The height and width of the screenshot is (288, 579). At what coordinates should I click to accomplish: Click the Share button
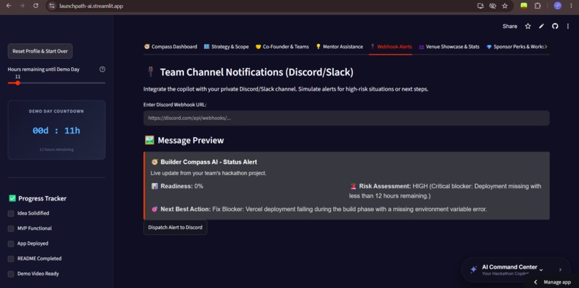pos(509,27)
